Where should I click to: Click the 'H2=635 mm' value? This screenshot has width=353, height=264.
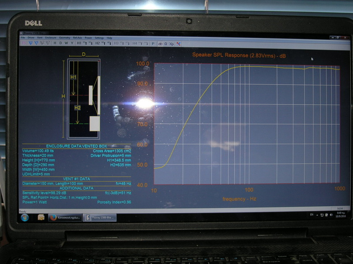coord(120,165)
